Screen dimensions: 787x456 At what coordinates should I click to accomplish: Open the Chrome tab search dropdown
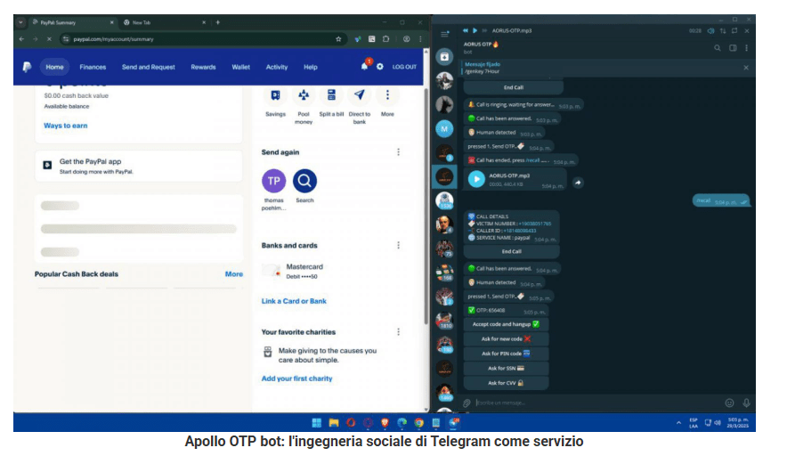pos(20,22)
